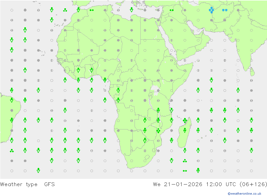Click the four-dot heavy rain symbol over Mozambique
The height and width of the screenshot is (196, 267).
tap(158, 131)
